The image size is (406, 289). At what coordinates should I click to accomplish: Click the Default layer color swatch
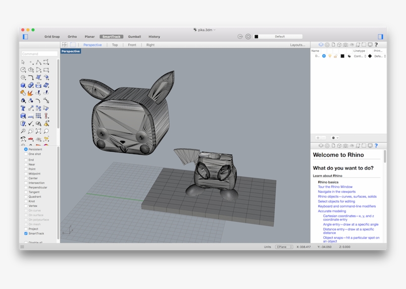pos(343,56)
